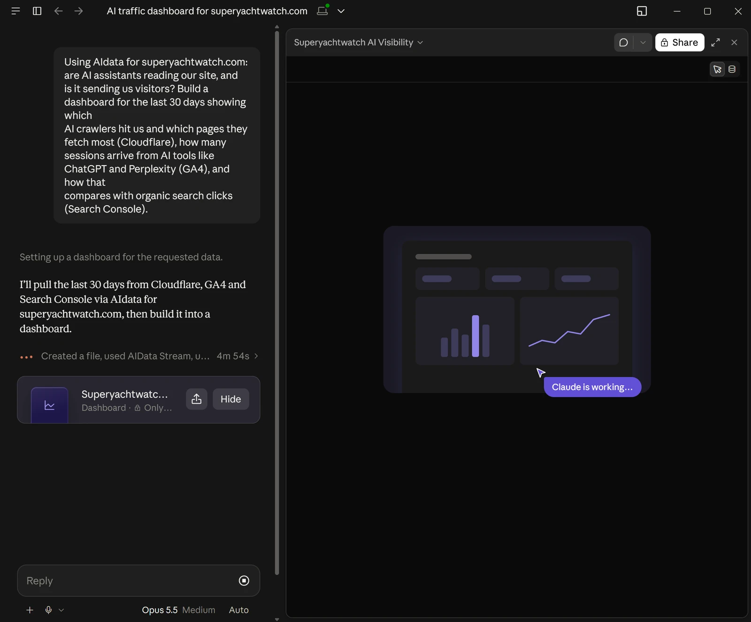751x622 pixels.
Task: Switch to the database data view toggle
Action: pos(732,69)
